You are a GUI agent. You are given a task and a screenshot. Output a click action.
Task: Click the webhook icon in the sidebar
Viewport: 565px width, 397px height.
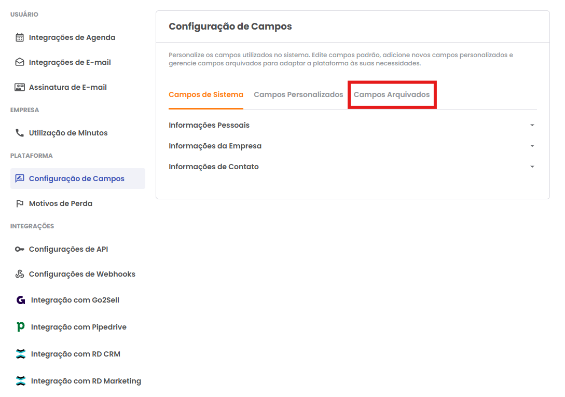(x=20, y=274)
